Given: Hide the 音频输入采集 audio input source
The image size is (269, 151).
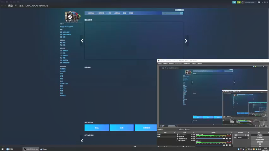Looking at the screenshot, I should pos(192,139).
